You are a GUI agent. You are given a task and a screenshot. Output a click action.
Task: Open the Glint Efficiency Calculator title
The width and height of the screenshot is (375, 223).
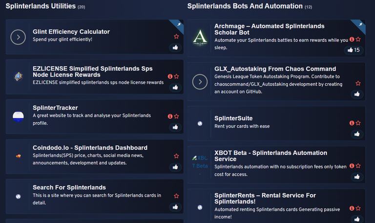coord(71,32)
